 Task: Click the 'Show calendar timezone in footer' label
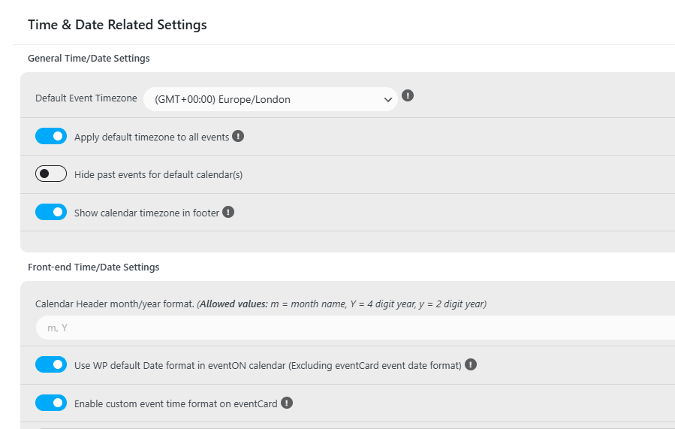[147, 213]
